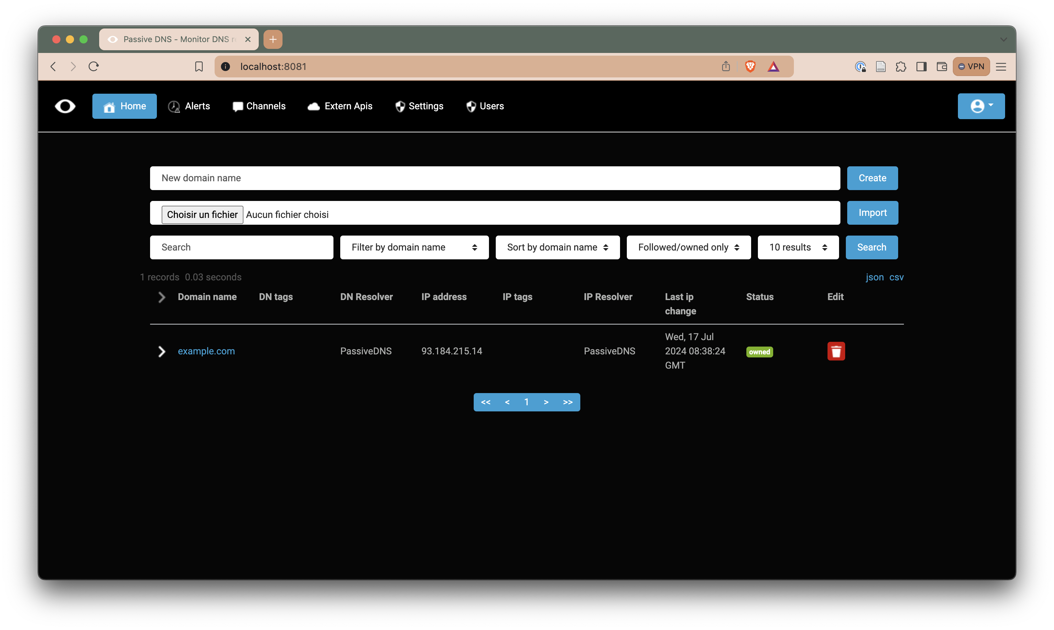Viewport: 1054px width, 630px height.
Task: Bookmark this page
Action: [x=199, y=67]
